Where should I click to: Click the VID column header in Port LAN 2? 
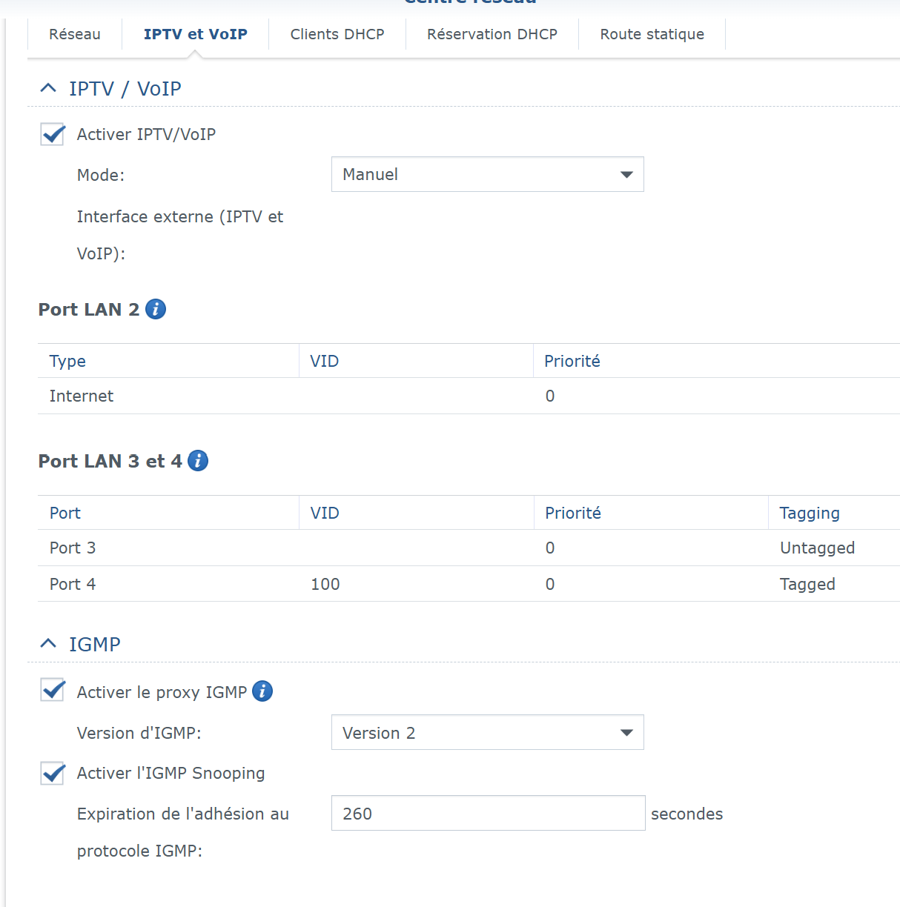(325, 361)
